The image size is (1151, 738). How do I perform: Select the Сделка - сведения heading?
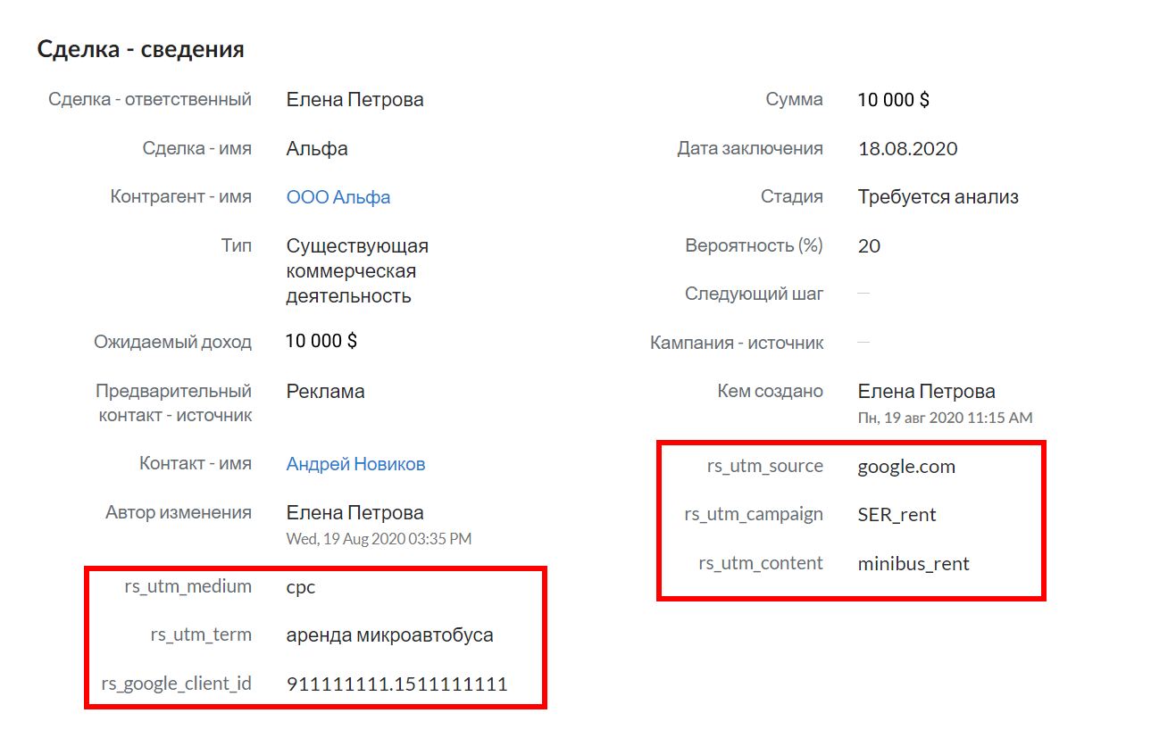click(x=140, y=49)
